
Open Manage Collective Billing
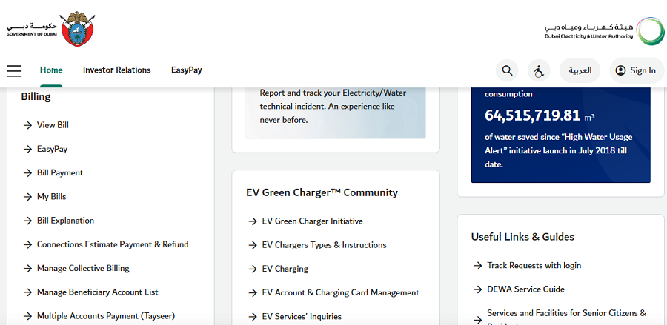coord(83,268)
